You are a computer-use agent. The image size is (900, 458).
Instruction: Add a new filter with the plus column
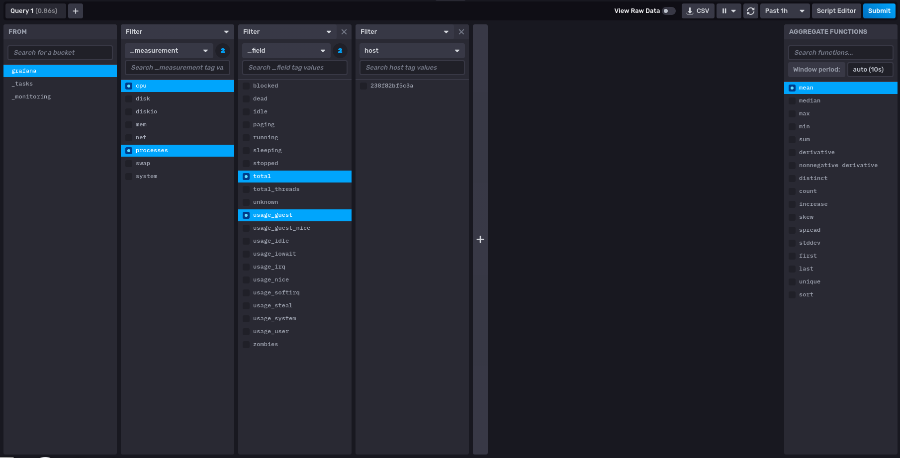point(480,239)
